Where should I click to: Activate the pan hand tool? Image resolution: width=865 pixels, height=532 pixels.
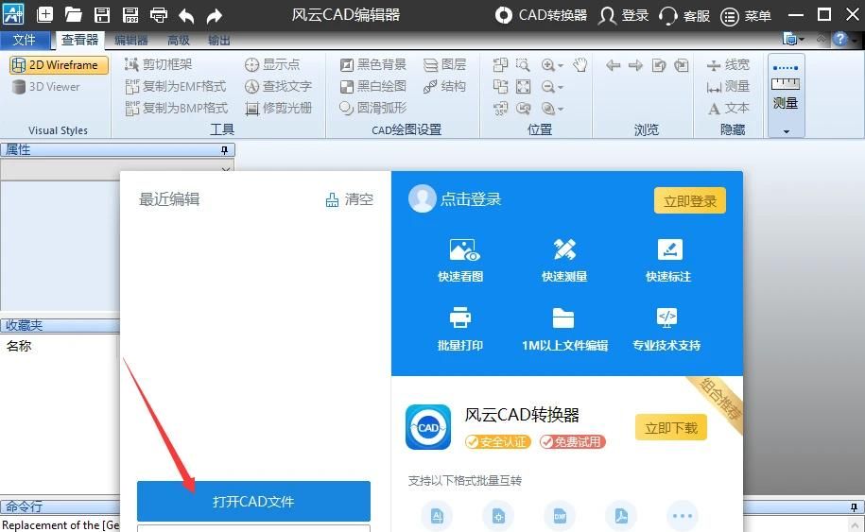[580, 65]
